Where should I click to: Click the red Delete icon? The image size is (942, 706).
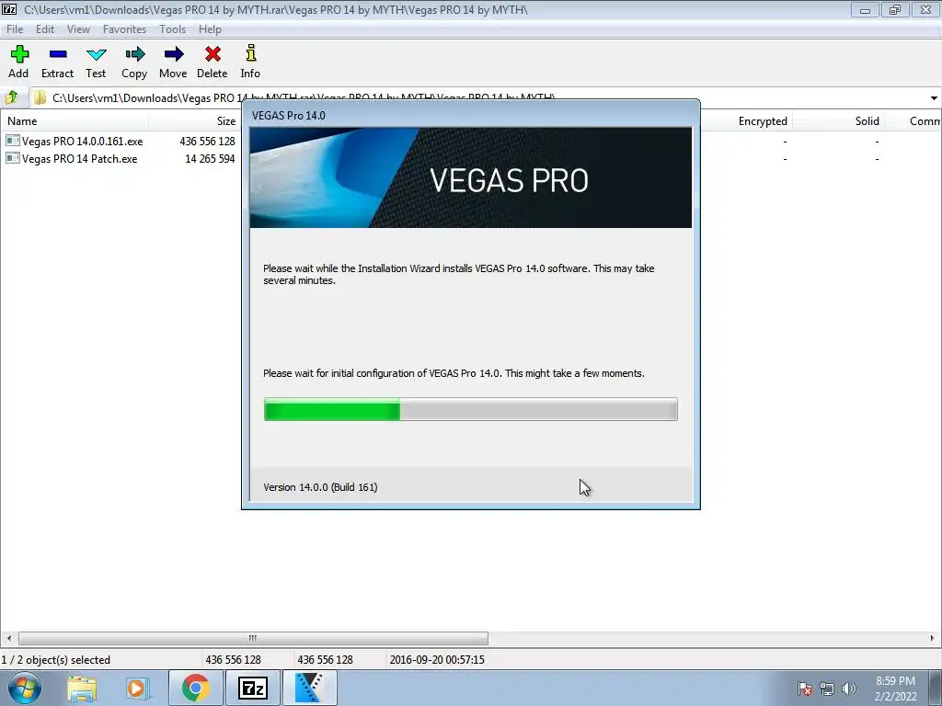(x=213, y=54)
